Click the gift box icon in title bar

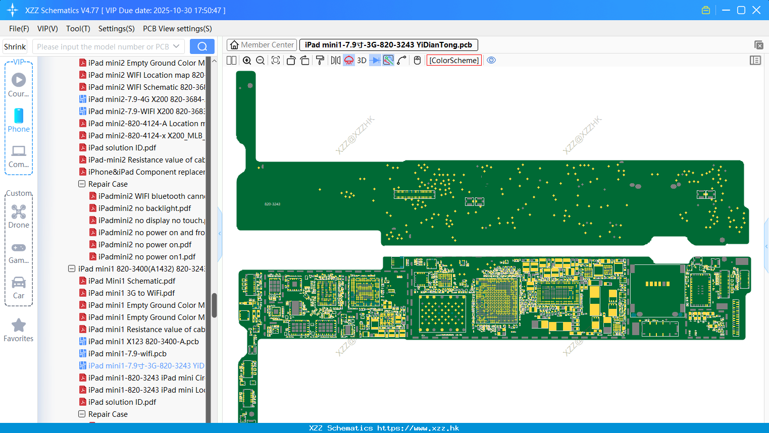[x=706, y=10]
